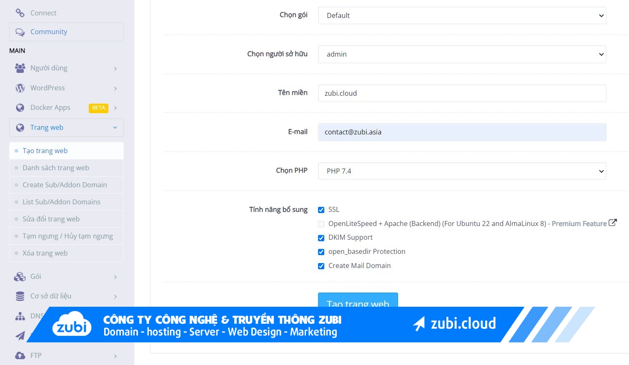Toggle open_basedir Protection checkbox
This screenshot has width=629, height=365.
pos(321,252)
